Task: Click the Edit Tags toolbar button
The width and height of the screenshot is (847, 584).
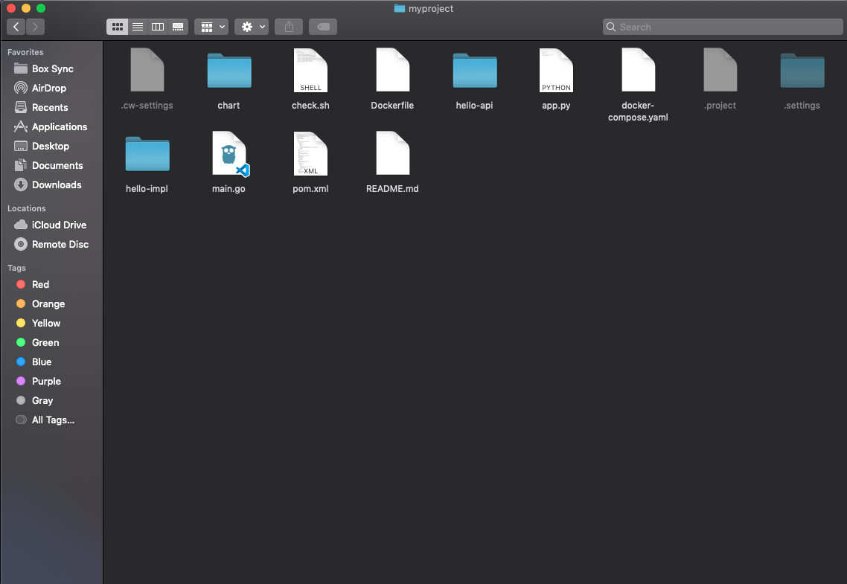Action: 322,26
